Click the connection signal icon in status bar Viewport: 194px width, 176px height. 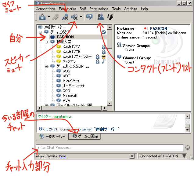click(184, 156)
